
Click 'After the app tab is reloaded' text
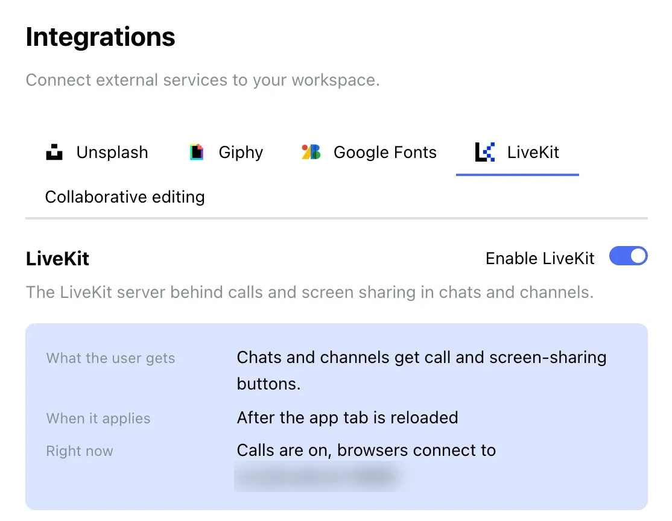(x=347, y=418)
